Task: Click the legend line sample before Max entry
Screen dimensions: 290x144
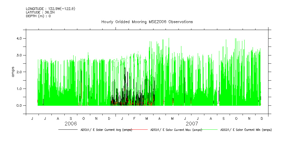Action: (140, 130)
